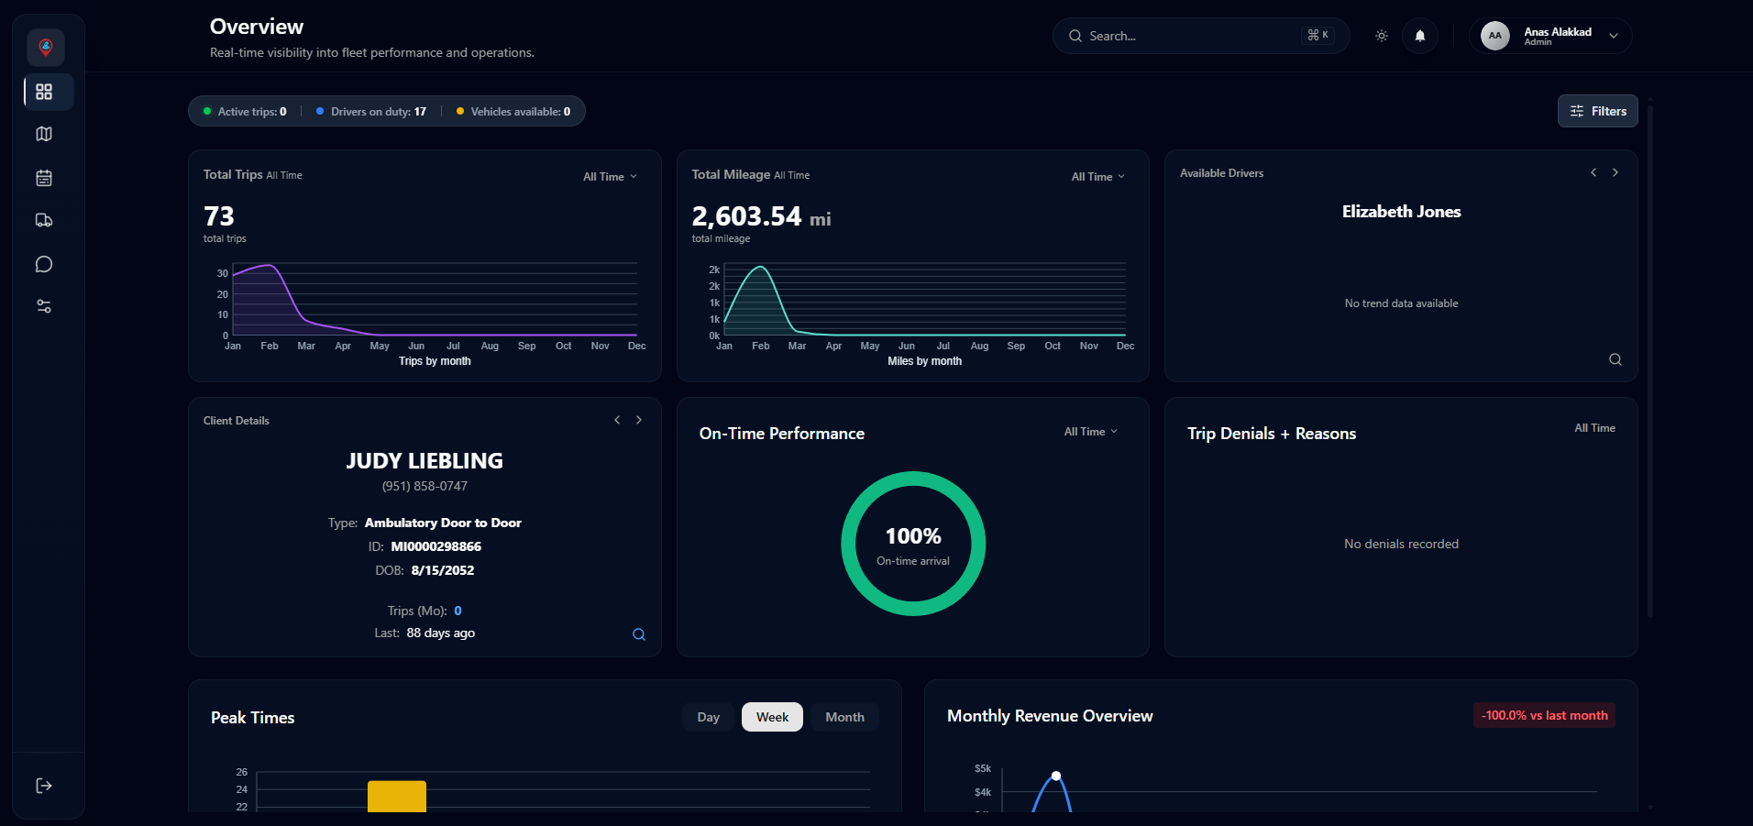1753x826 pixels.
Task: Click inside the Search field
Action: pos(1192,36)
